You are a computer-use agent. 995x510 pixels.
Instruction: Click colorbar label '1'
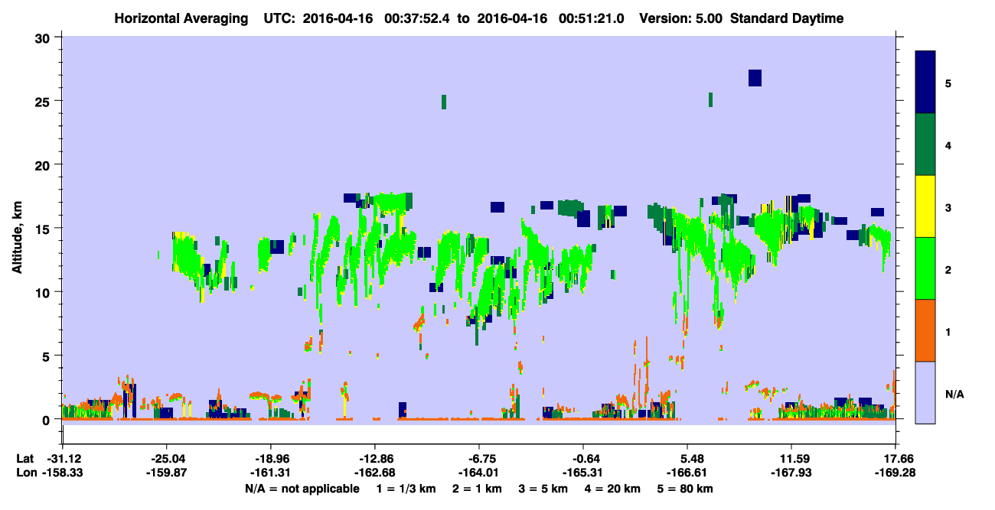point(948,331)
